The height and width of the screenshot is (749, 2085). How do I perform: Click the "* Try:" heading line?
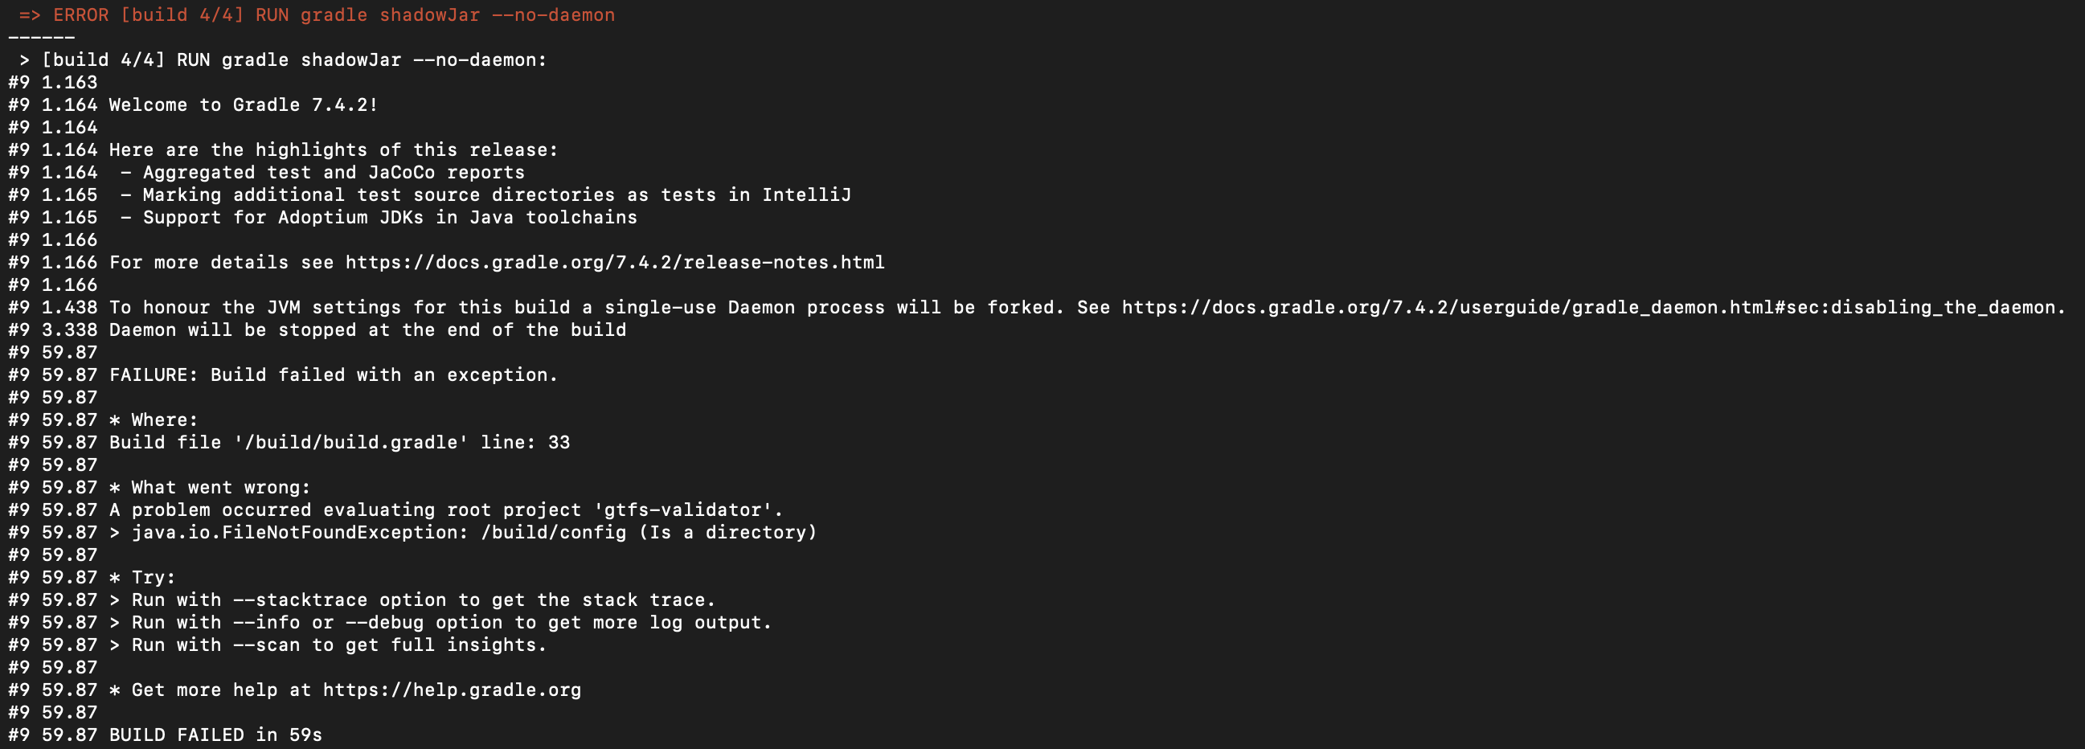click(x=142, y=578)
